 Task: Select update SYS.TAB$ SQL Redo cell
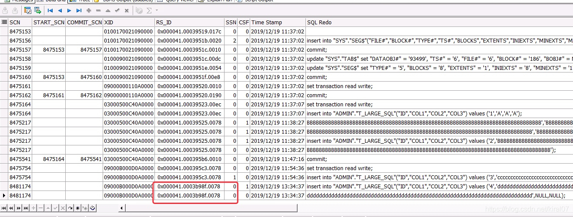click(439, 59)
